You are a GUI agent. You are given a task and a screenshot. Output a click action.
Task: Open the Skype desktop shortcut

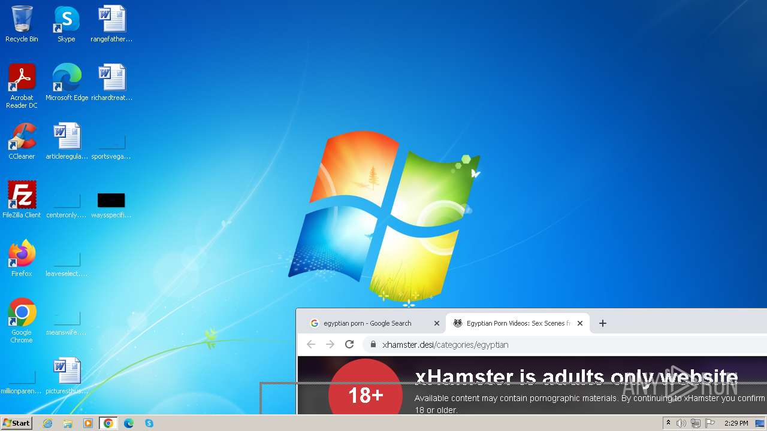[x=67, y=24]
